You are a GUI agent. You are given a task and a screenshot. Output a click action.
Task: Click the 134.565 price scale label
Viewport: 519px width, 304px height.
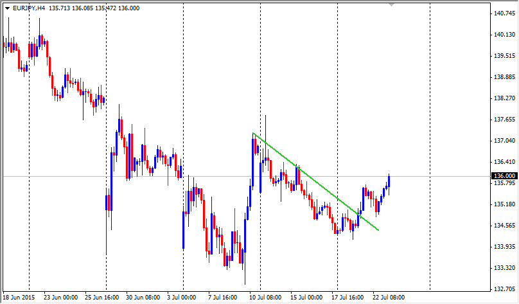tap(504, 226)
